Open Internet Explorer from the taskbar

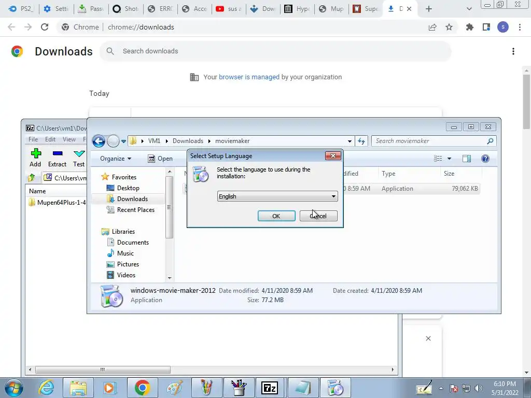[46, 388]
